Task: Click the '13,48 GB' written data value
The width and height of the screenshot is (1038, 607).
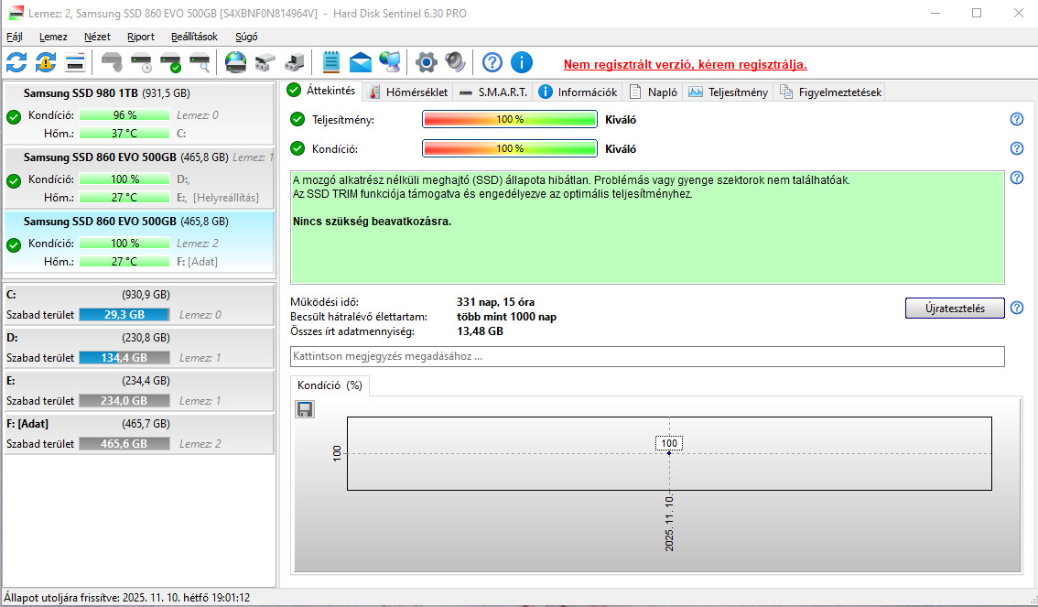Action: (x=480, y=331)
